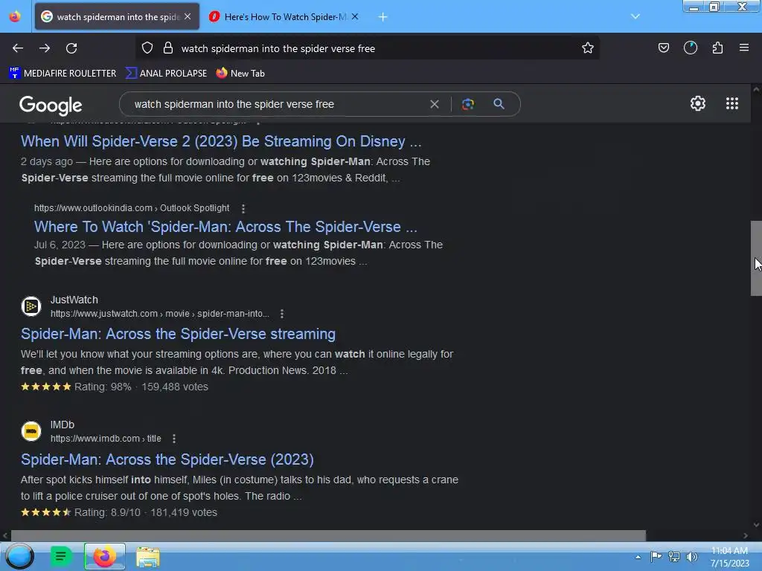Open Spider-Man Across the Spider-Verse (2023) link
The image size is (762, 571).
pos(167,459)
